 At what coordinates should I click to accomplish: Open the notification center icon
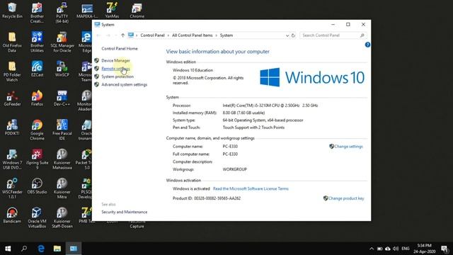point(445,249)
